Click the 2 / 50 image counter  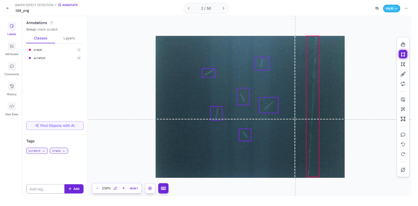click(x=206, y=9)
